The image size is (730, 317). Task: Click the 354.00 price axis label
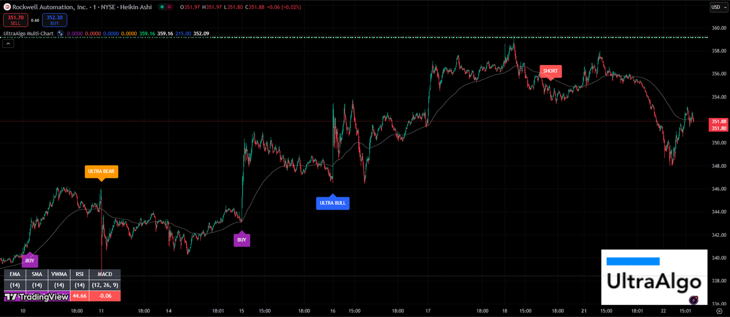718,97
